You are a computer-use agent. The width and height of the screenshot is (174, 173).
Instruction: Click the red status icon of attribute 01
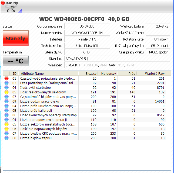pyautogui.click(x=6, y=78)
